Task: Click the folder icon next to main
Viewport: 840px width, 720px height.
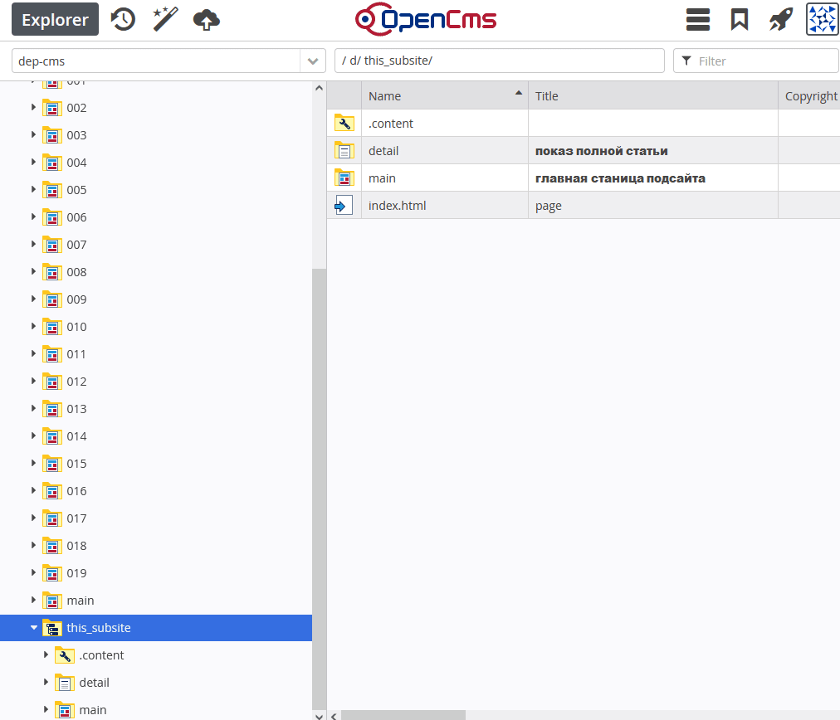Action: click(x=344, y=178)
